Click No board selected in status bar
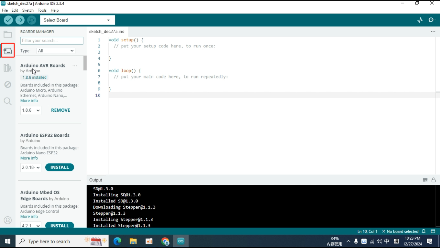The height and width of the screenshot is (248, 440). coord(400,232)
